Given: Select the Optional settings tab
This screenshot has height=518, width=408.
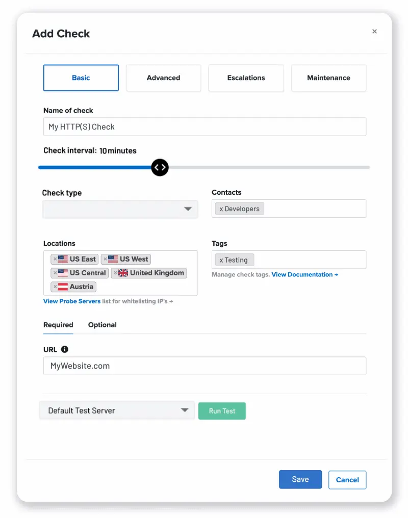Looking at the screenshot, I should point(103,325).
